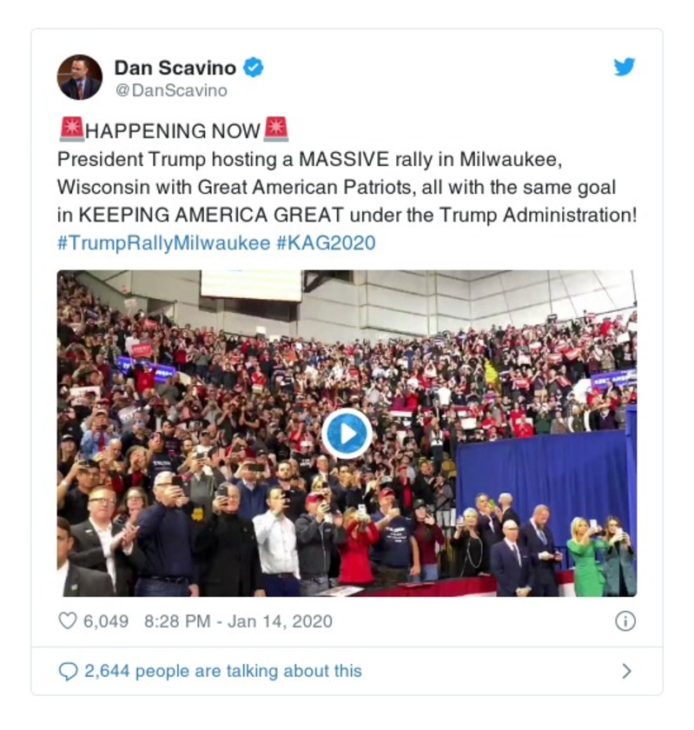Open the #TrumpRallyMilwaukee hashtag
Screen dimensions: 694x730
pyautogui.click(x=164, y=243)
